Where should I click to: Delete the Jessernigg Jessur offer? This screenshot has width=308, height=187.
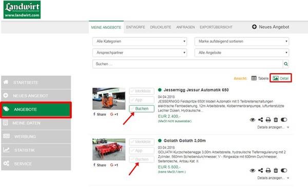(x=276, y=119)
